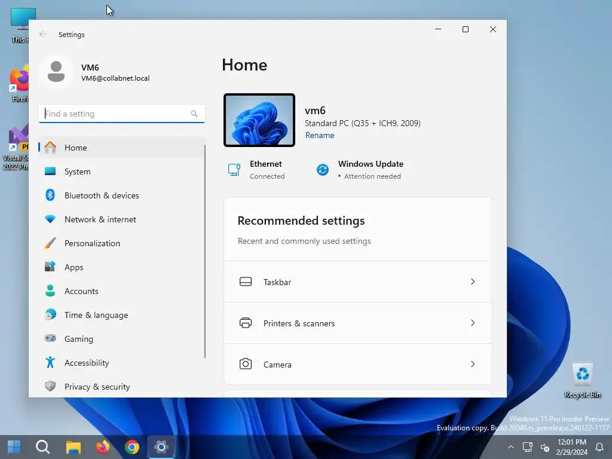Open Google Chrome from the taskbar
Image resolution: width=612 pixels, height=459 pixels.
tap(132, 447)
